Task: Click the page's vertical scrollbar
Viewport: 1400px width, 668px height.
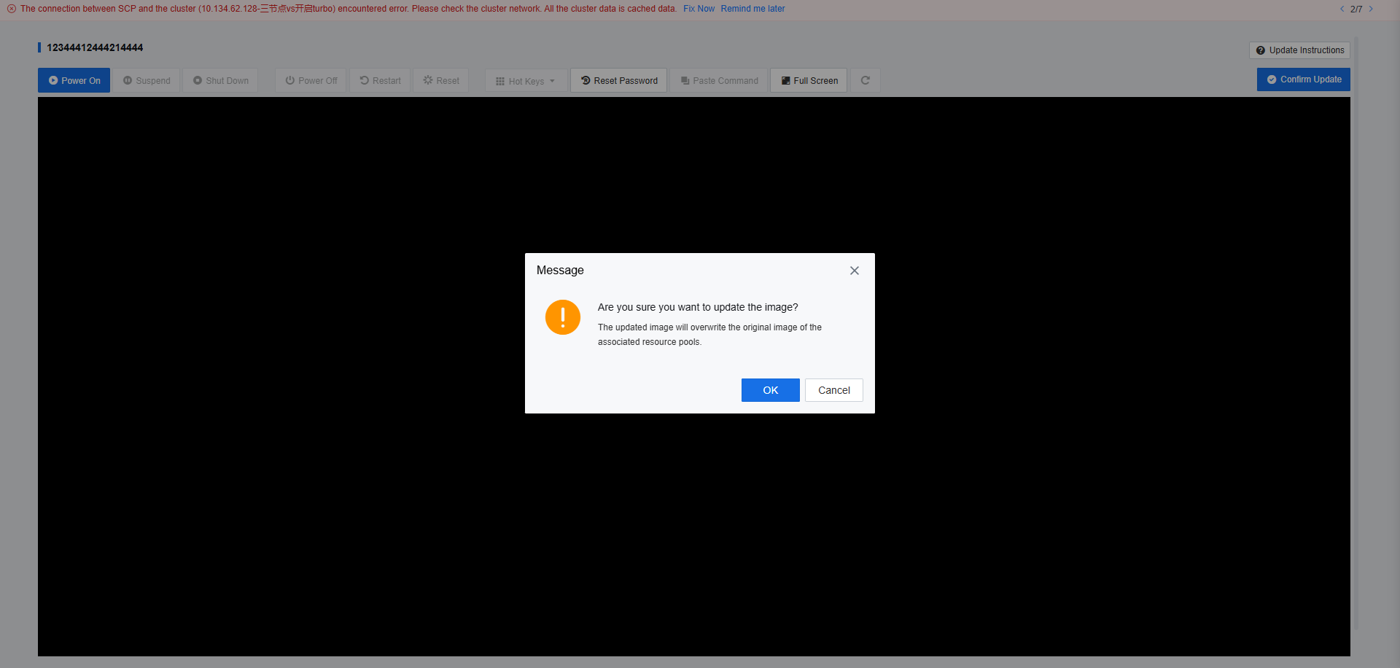Action: click(x=1356, y=332)
